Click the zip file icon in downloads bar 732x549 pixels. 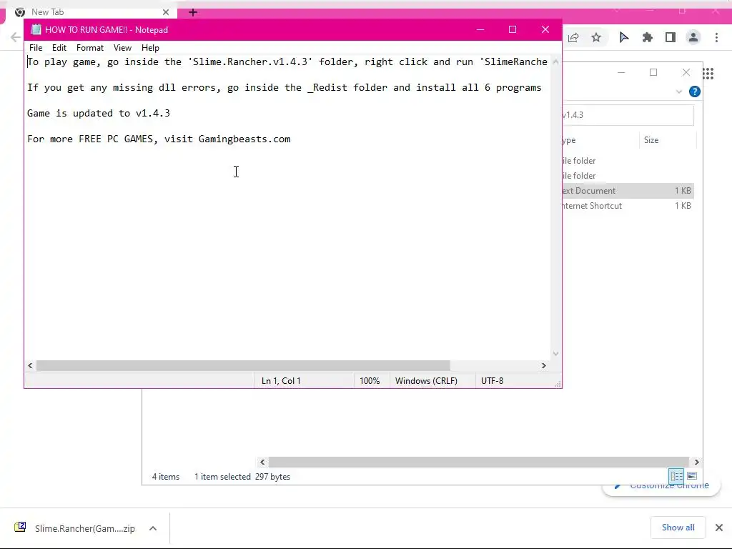pos(20,528)
